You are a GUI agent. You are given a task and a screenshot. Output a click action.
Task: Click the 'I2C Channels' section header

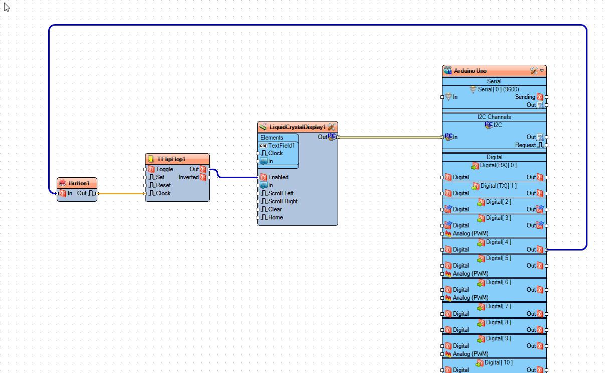click(494, 117)
